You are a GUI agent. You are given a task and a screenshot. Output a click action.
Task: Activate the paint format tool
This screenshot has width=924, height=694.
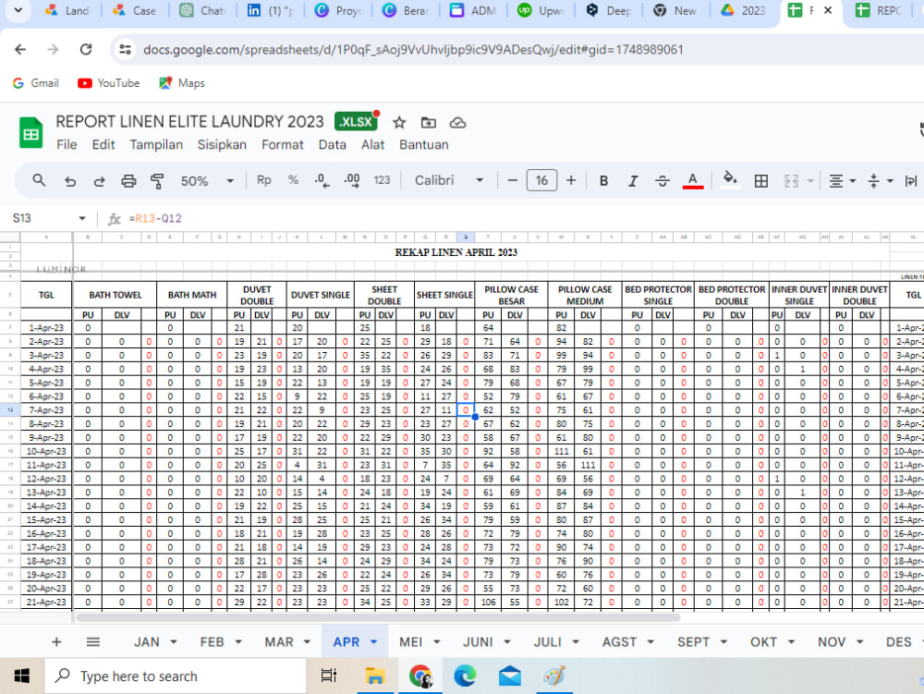[157, 181]
